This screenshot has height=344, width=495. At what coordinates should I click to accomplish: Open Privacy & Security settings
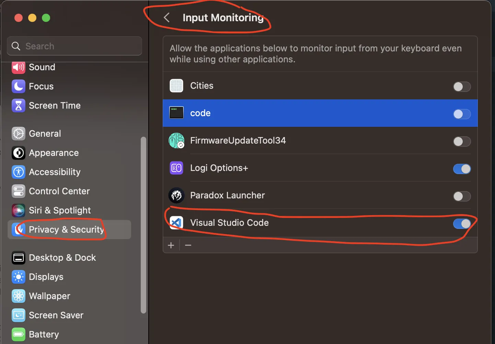[x=66, y=230]
